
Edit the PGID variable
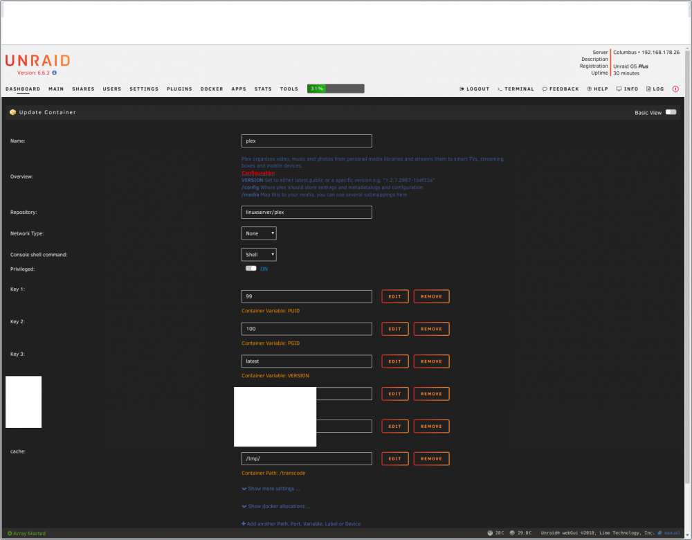coord(395,329)
